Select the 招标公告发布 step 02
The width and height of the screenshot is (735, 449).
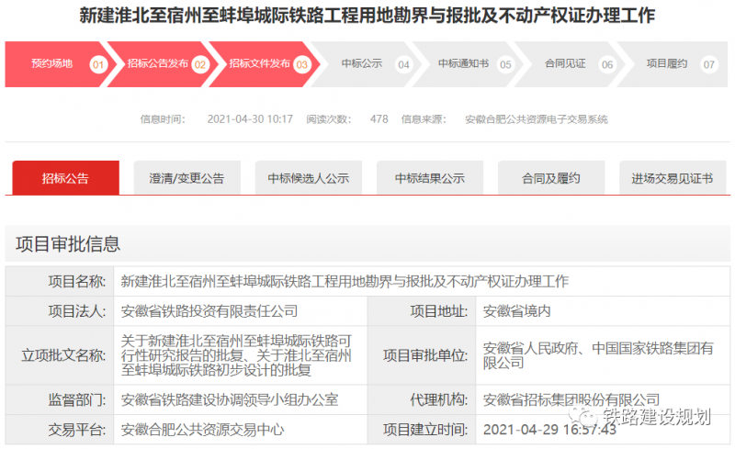161,64
